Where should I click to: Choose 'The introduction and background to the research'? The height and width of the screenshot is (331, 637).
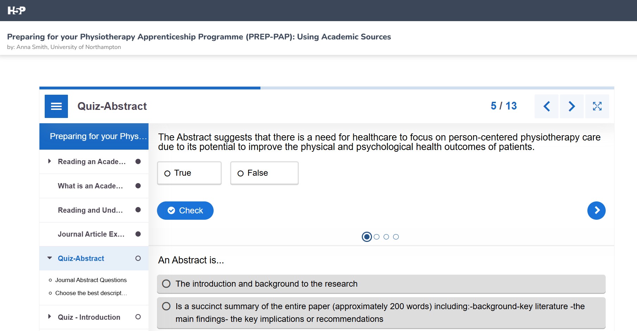[x=380, y=284]
